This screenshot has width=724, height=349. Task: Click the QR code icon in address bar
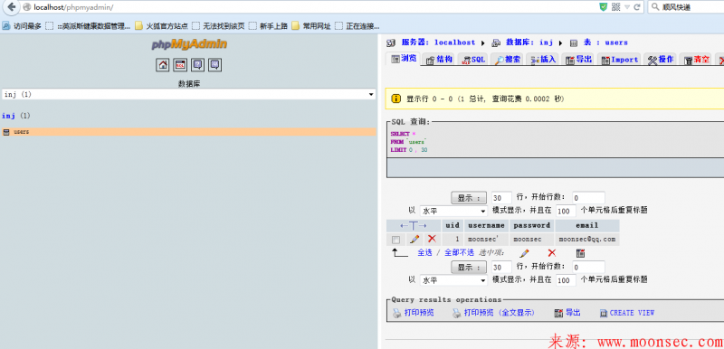pyautogui.click(x=615, y=7)
